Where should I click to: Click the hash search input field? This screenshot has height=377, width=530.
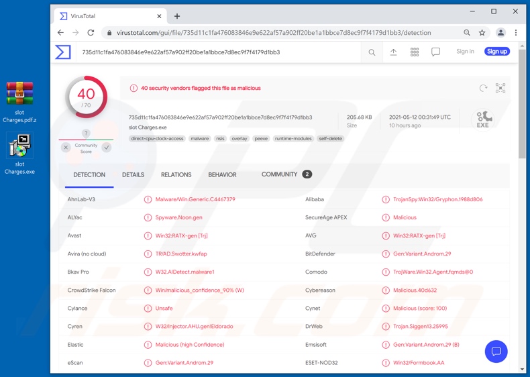(x=218, y=52)
